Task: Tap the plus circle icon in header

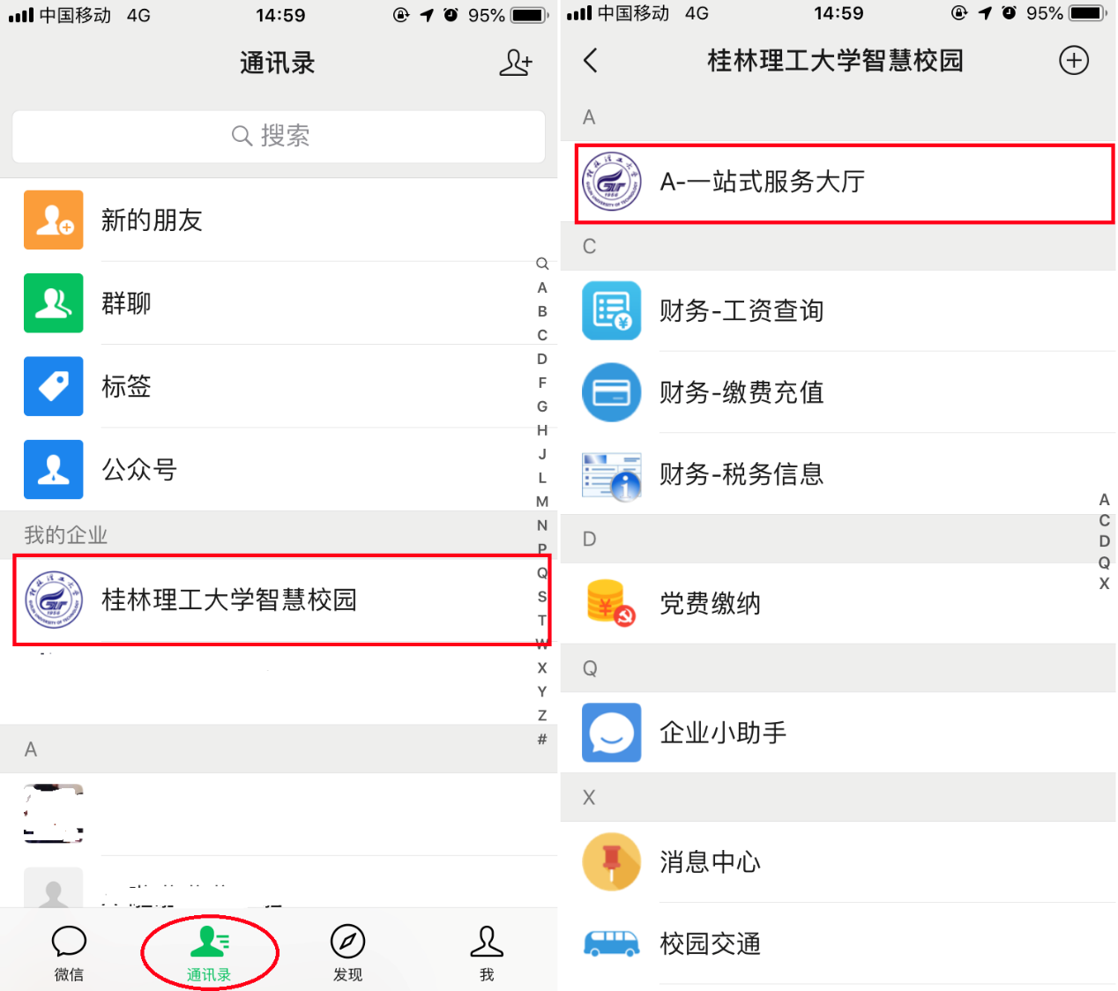Action: coord(1073,61)
